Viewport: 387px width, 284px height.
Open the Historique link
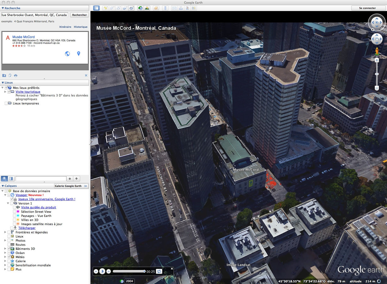(x=81, y=27)
